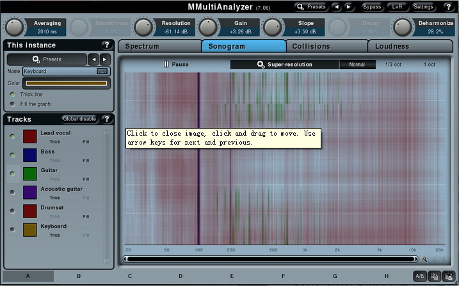The image size is (459, 286).
Task: Switch to Sonogram tab
Action: tap(243, 46)
